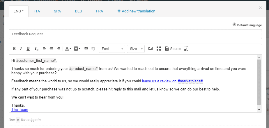Screen dimensions: 269x128
Task: Toggle Bold formatting in editor toolbar
Action: [x=14, y=49]
